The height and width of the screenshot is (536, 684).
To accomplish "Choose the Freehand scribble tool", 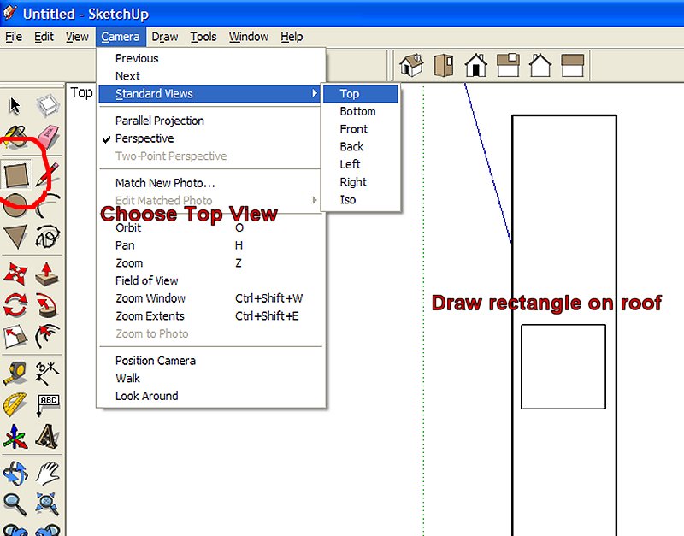I will click(x=48, y=237).
